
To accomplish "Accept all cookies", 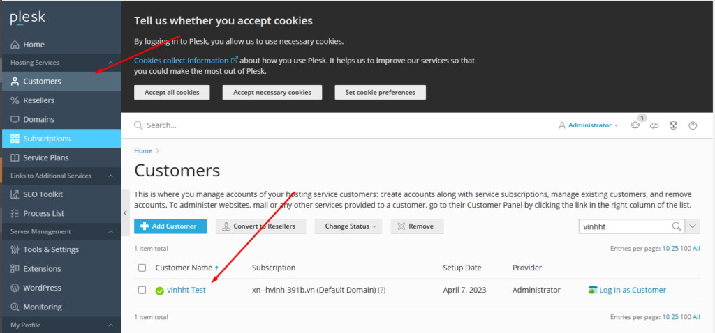I will 172,92.
